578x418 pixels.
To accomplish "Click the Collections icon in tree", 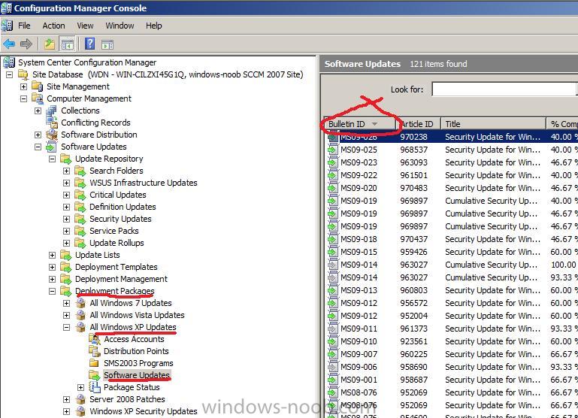I will pos(52,111).
